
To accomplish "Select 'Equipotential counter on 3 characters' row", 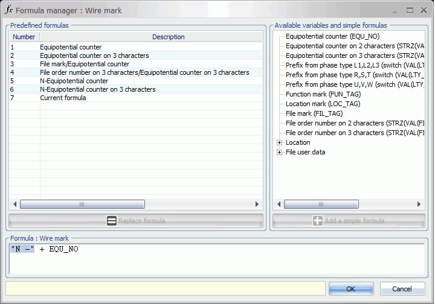I will pos(136,55).
